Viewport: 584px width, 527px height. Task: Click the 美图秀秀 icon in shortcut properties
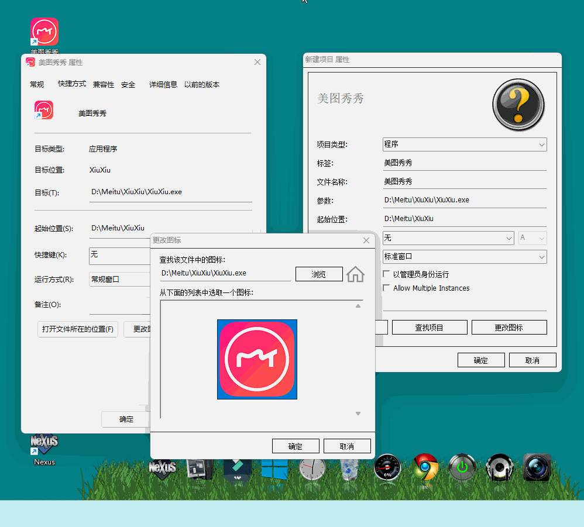(44, 110)
